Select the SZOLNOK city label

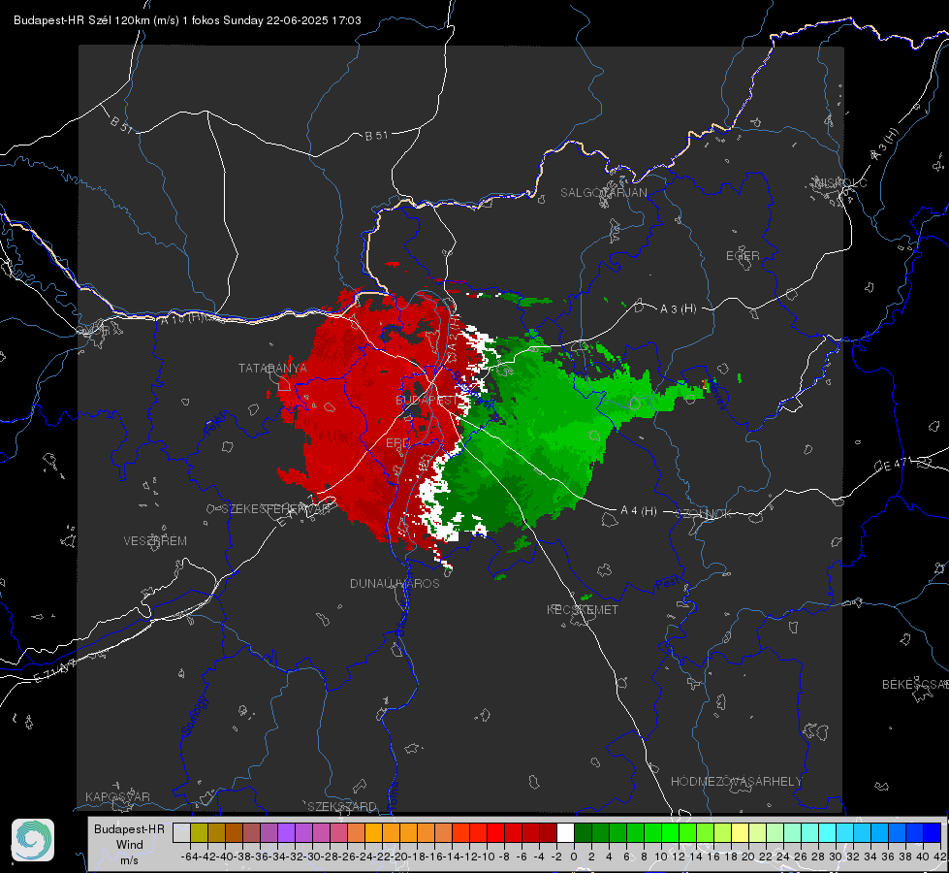point(704,514)
